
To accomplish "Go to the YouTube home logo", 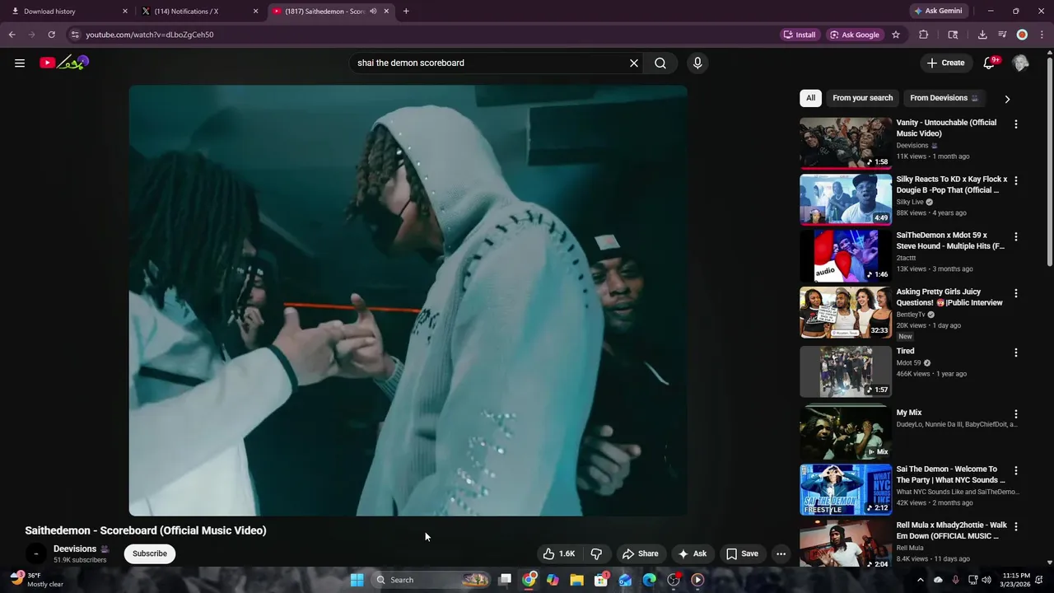I will tap(64, 63).
